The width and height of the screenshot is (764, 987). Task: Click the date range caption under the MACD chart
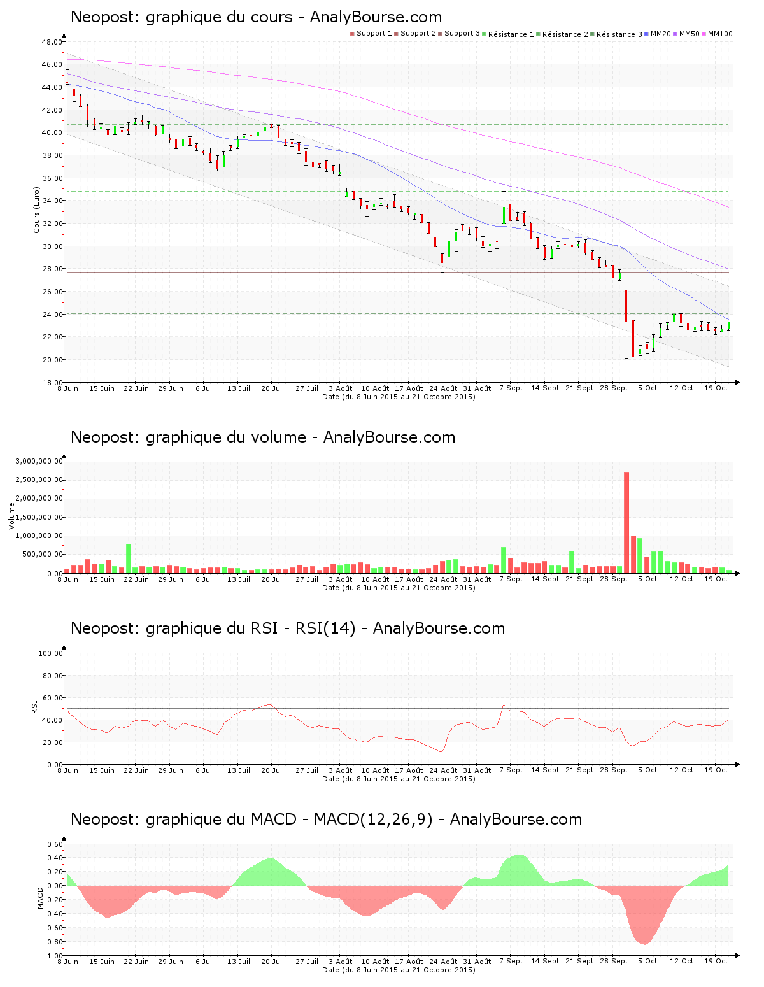coord(399,970)
